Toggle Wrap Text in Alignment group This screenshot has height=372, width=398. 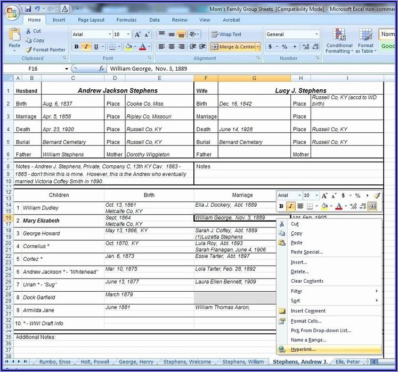(226, 35)
